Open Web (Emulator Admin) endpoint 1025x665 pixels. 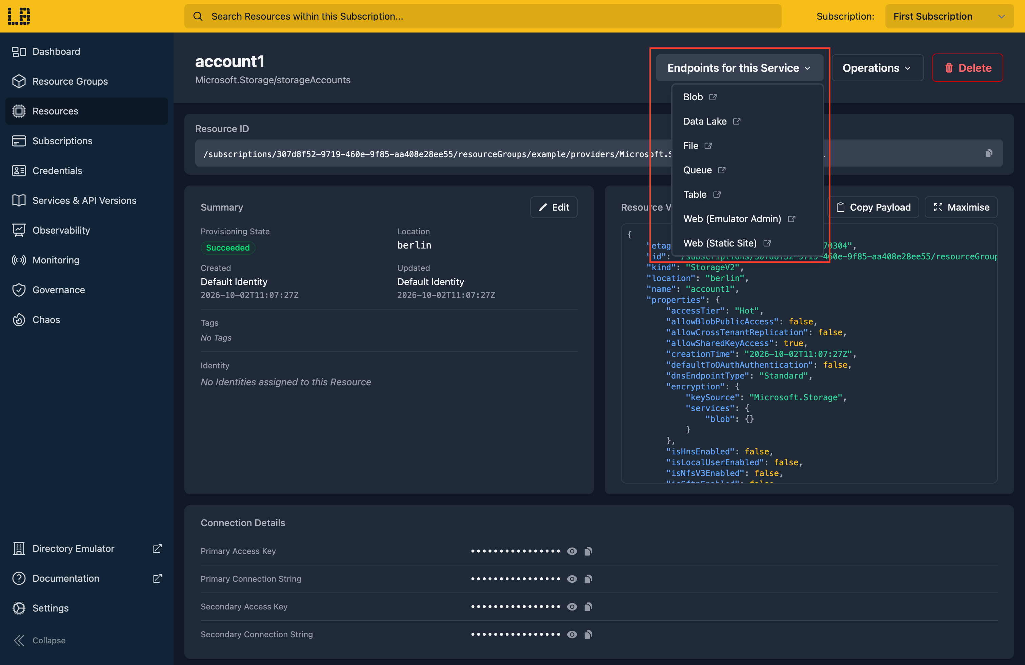tap(747, 218)
